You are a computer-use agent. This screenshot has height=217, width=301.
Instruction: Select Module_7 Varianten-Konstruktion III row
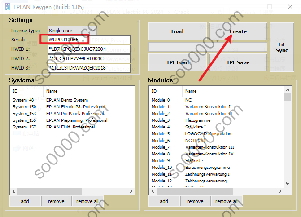click(x=217, y=147)
